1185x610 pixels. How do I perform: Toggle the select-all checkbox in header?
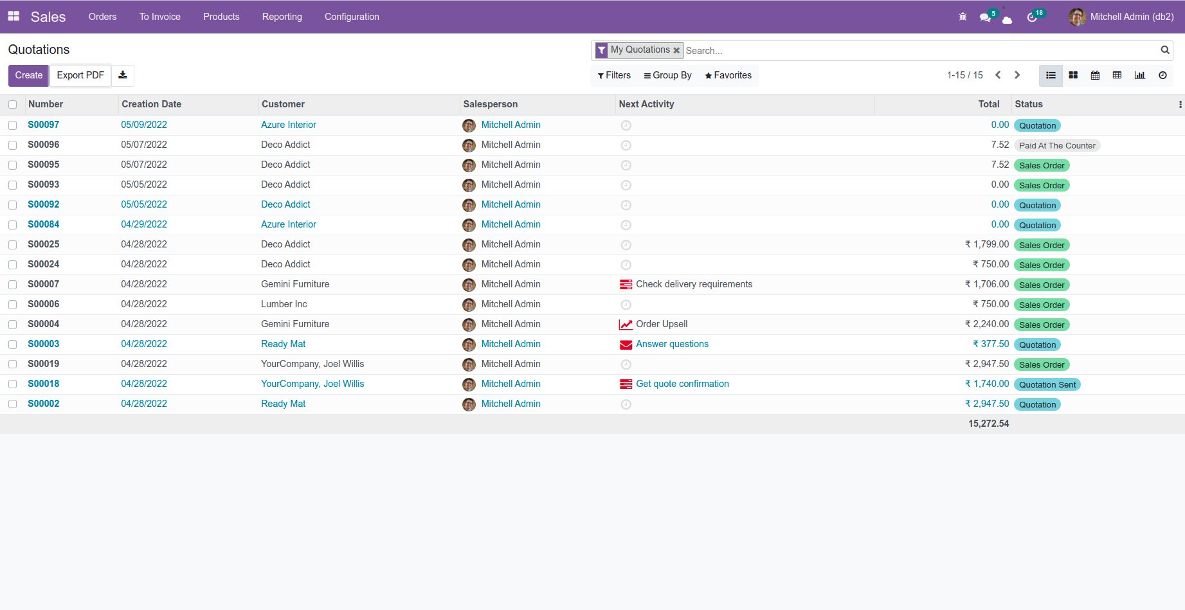[13, 104]
